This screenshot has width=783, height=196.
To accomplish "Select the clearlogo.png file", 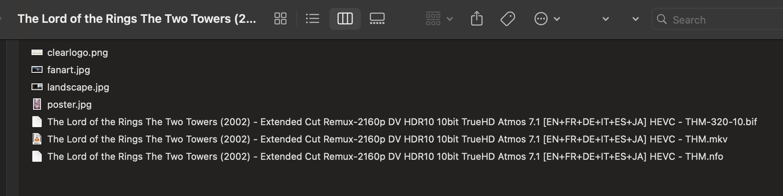I will click(78, 52).
